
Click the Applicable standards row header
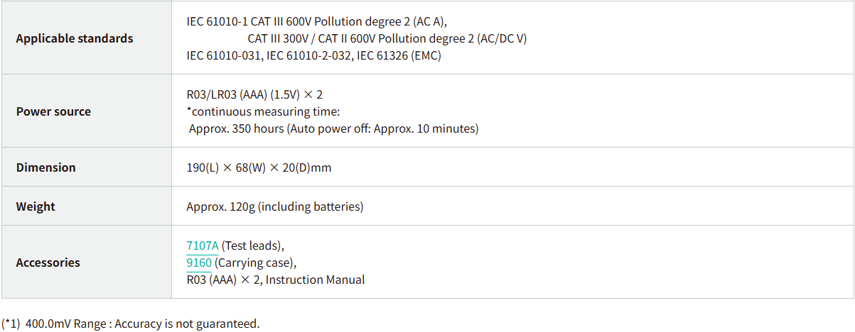75,38
